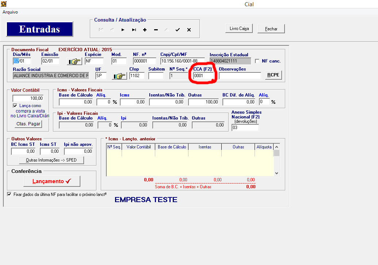Enable the NF canc. checkbox
The height and width of the screenshot is (265, 378).
pyautogui.click(x=257, y=61)
